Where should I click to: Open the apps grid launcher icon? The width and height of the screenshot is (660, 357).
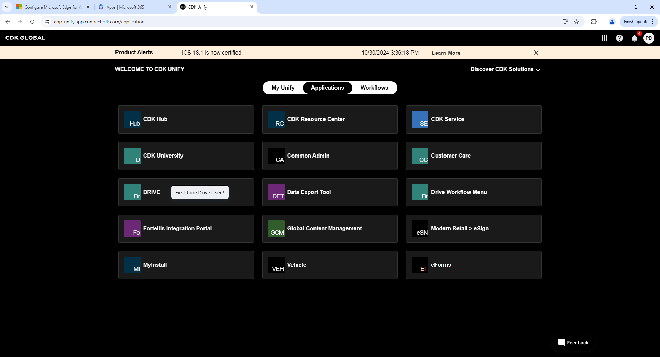coord(604,38)
